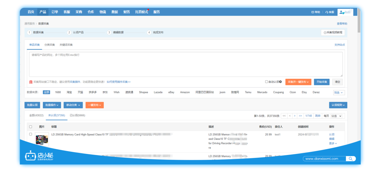This screenshot has height=175, width=380.
Task: Open the 物流 menu
Action: [103, 12]
